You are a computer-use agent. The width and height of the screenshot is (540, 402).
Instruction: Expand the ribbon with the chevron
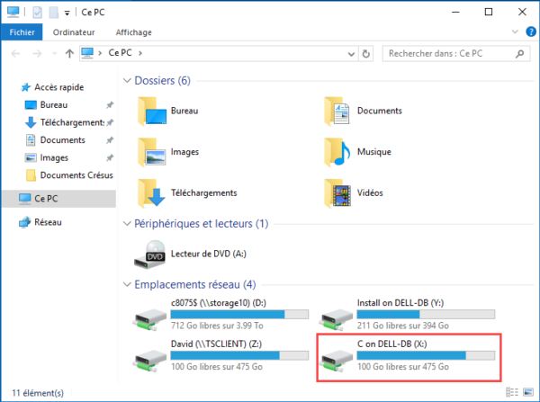(515, 31)
